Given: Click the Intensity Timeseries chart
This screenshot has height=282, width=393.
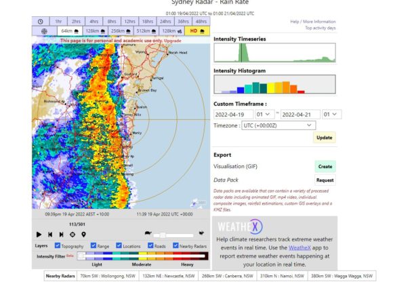Looking at the screenshot, I should [274, 53].
